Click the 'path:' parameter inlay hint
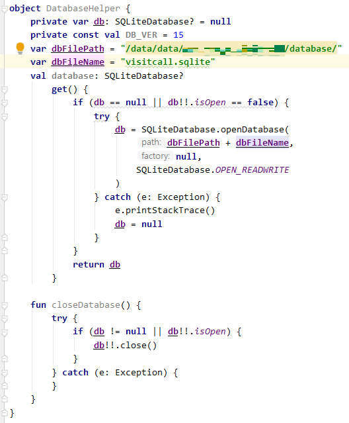Viewport: 349px width, 423px height. point(151,142)
